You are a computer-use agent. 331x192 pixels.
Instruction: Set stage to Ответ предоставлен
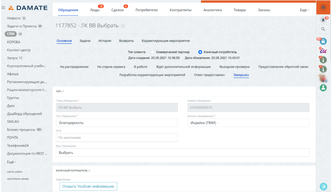point(209,75)
